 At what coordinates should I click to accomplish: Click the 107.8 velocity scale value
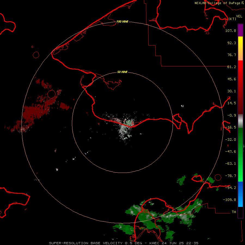pos(231,30)
